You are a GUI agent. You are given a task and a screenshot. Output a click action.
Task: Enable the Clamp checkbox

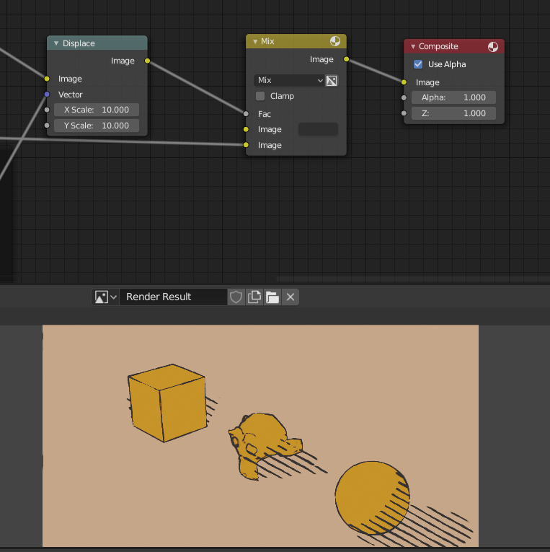click(x=260, y=96)
